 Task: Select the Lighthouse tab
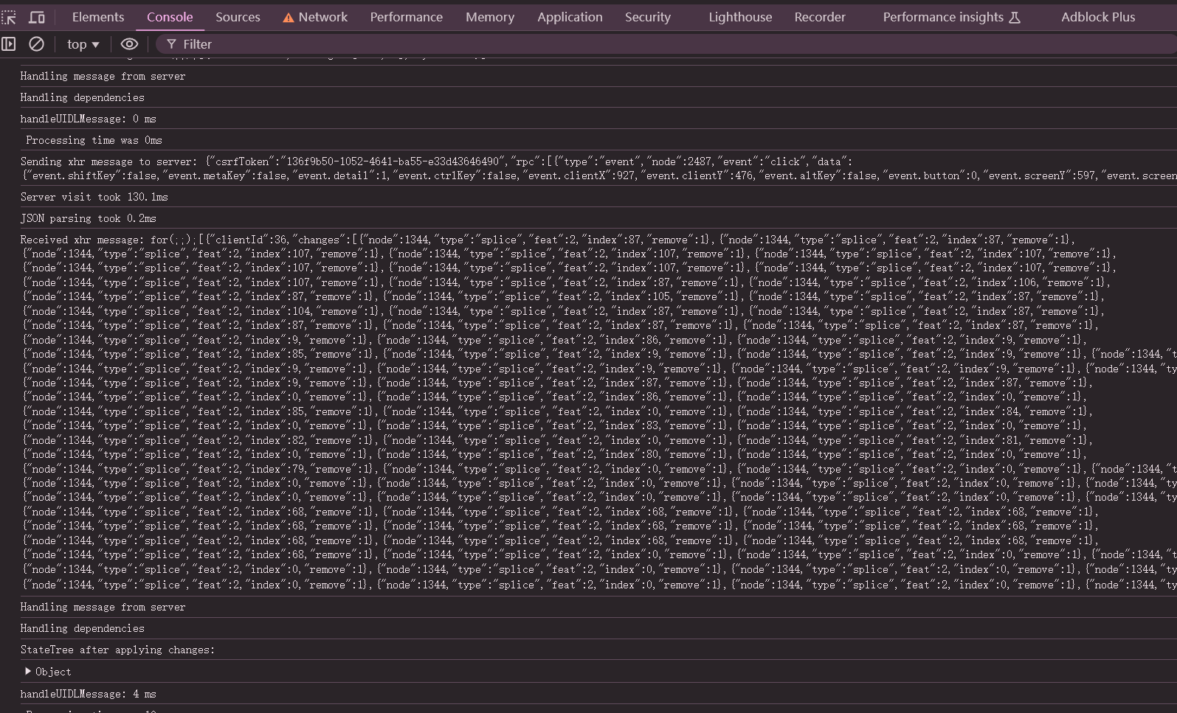click(x=740, y=17)
